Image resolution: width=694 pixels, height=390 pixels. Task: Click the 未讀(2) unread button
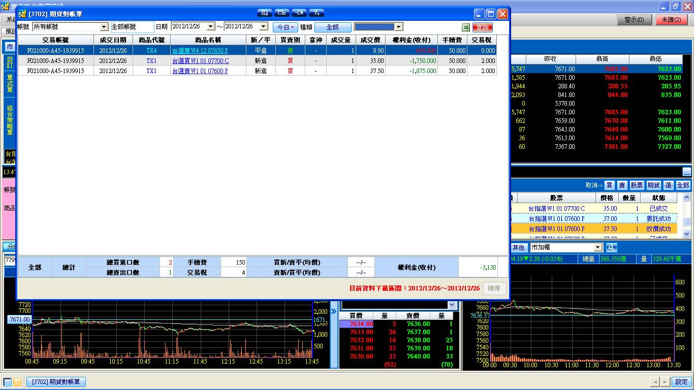[671, 20]
